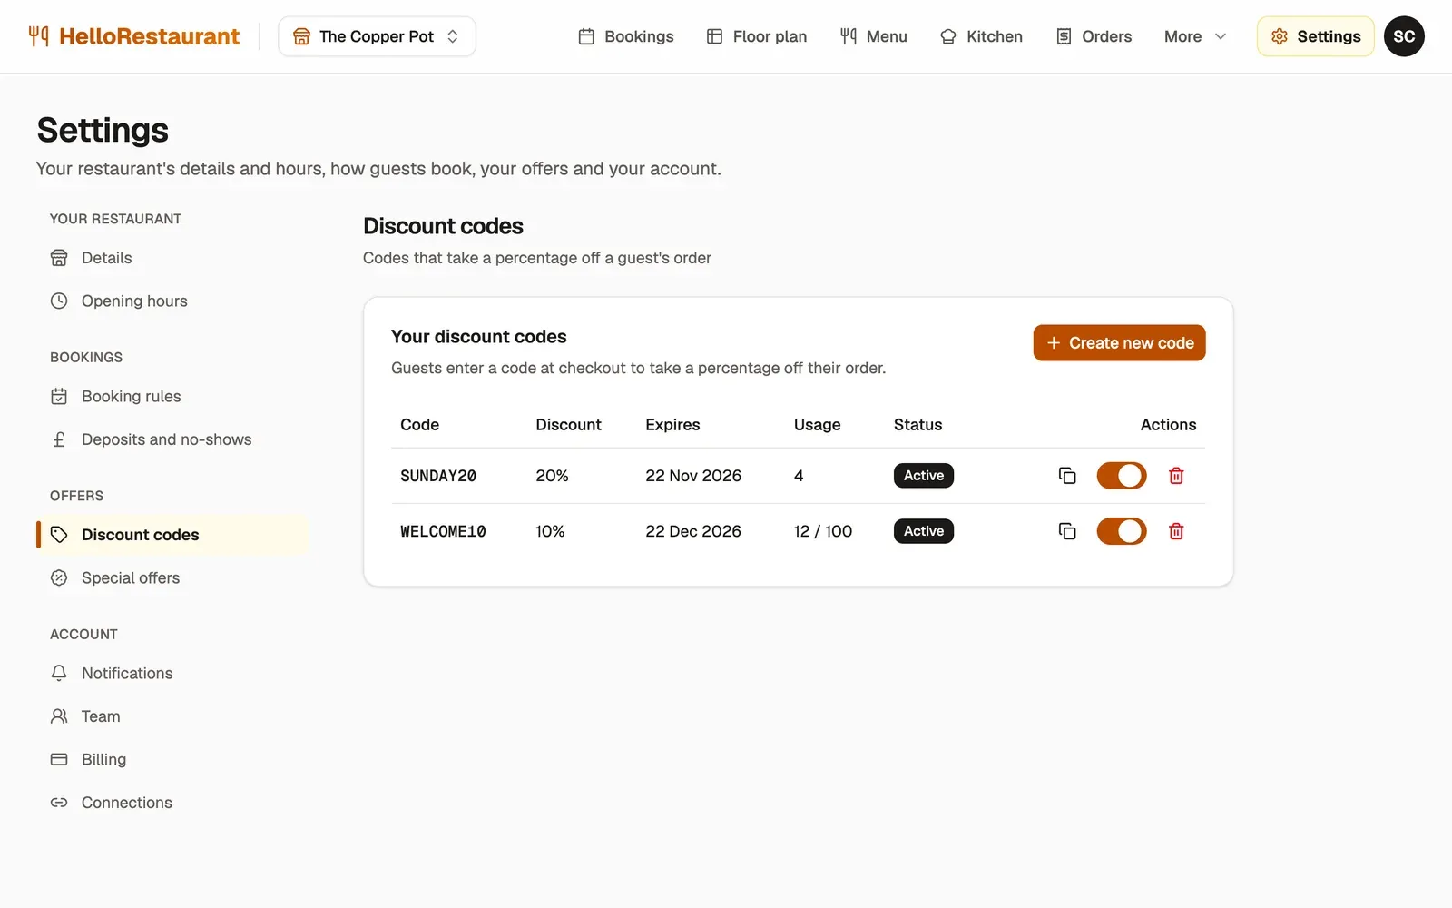Click the 22 Dec 2026 expiry date
This screenshot has width=1452, height=908.
pyautogui.click(x=693, y=531)
